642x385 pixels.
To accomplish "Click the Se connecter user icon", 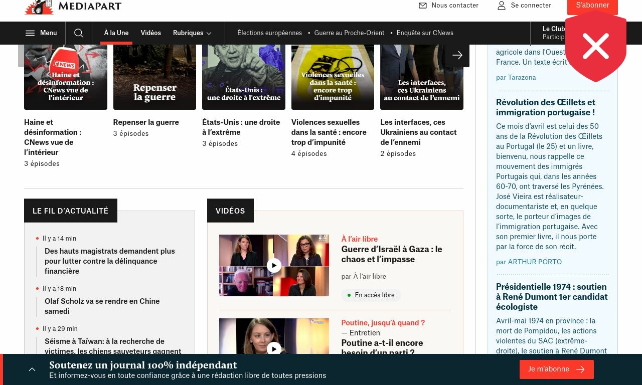I will click(x=502, y=6).
